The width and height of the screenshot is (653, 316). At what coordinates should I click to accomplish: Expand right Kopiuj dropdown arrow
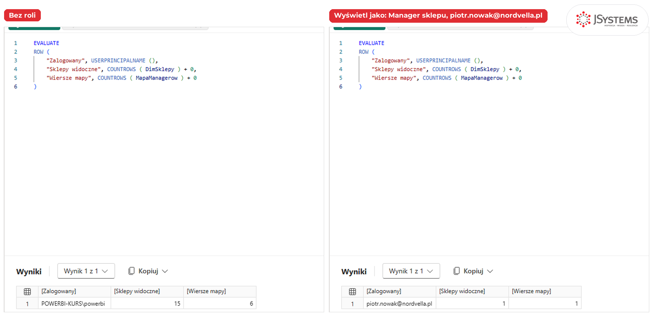tap(490, 271)
